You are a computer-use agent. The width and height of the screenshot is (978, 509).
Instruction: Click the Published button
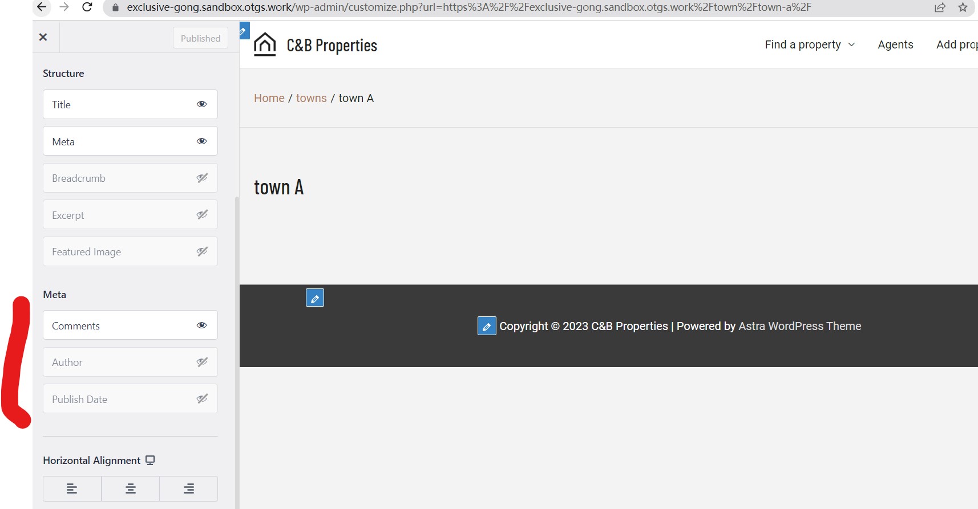tap(200, 38)
